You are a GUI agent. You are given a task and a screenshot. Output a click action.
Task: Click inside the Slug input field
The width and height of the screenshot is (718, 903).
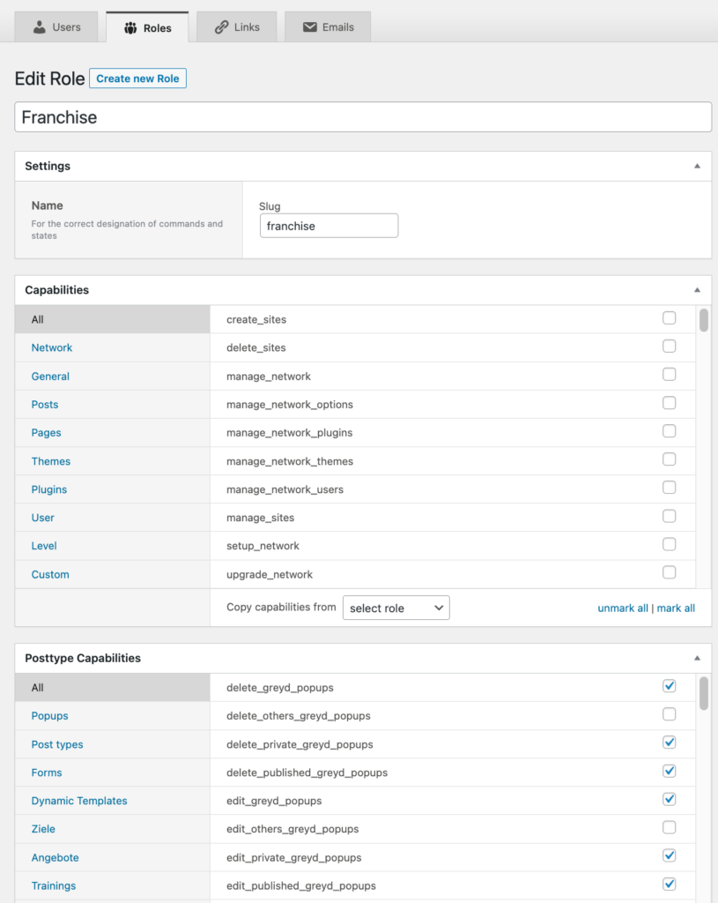tap(329, 225)
